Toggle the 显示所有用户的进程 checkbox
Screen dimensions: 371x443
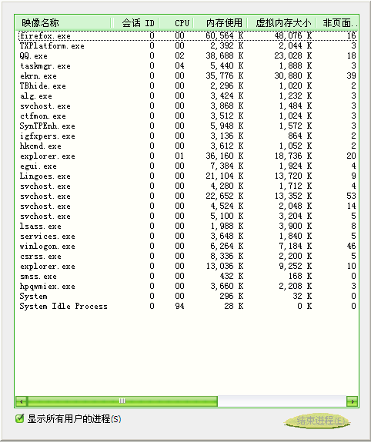[19, 418]
